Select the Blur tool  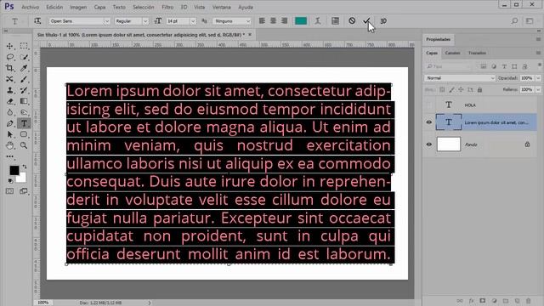(x=9, y=112)
